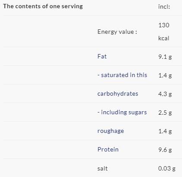Image resolution: width=182 pixels, height=177 pixels.
Task: Select the 4.3 g carbohydrates value
Action: coord(165,94)
